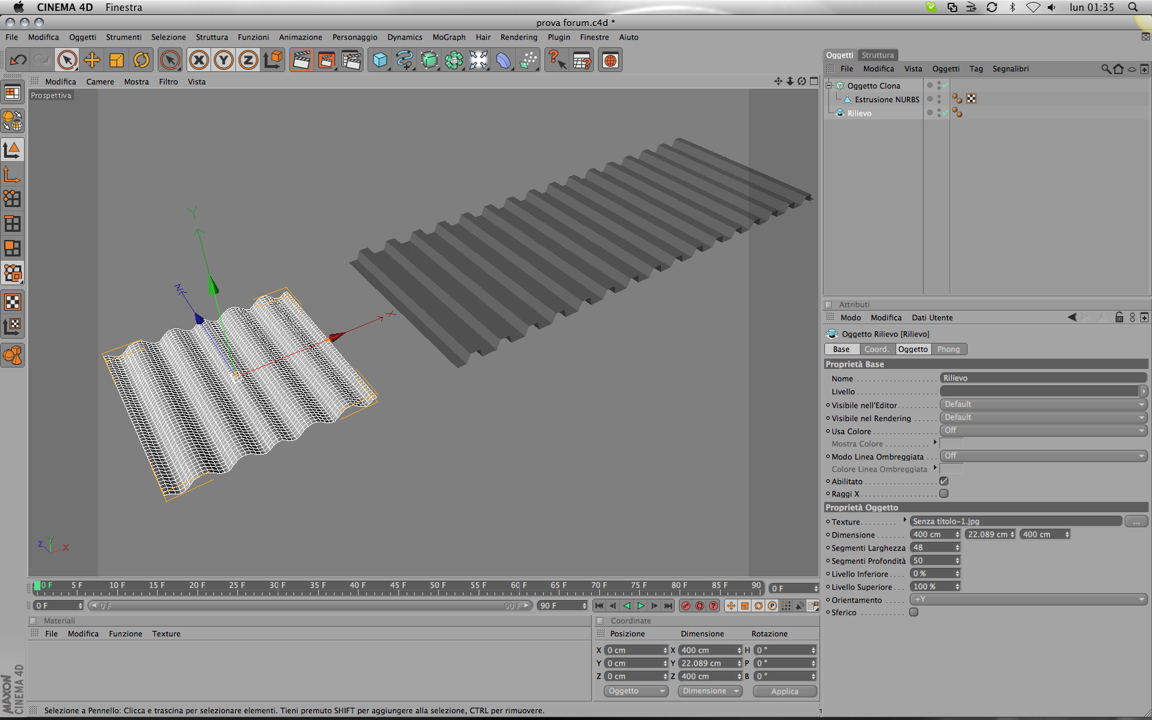This screenshot has width=1152, height=720.
Task: Open the MoGraph menu
Action: (x=448, y=38)
